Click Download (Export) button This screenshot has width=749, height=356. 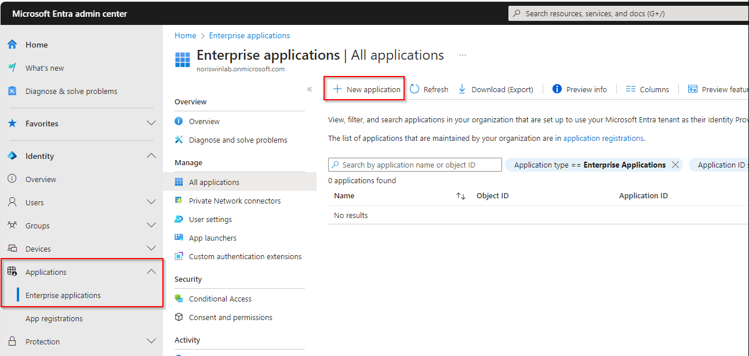coord(496,89)
